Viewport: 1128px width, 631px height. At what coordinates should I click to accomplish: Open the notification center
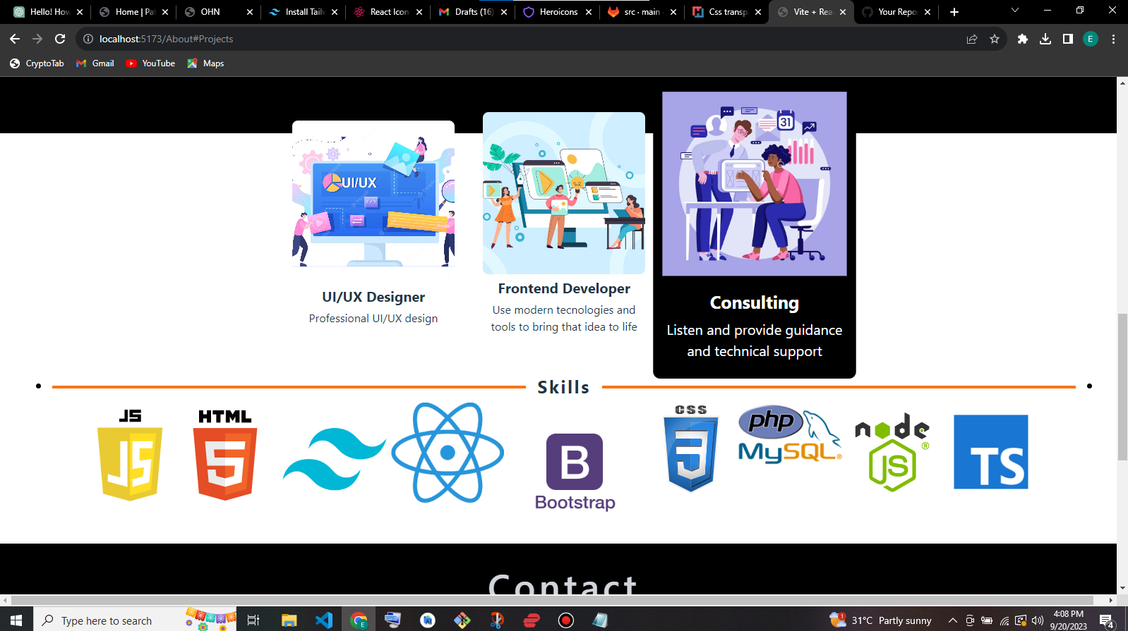click(x=1107, y=620)
